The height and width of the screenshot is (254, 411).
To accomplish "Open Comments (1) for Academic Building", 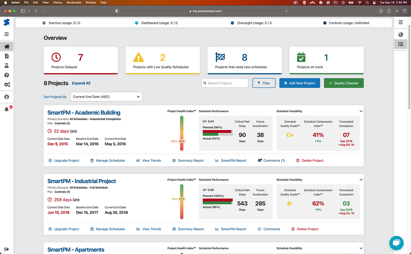I will 271,160.
